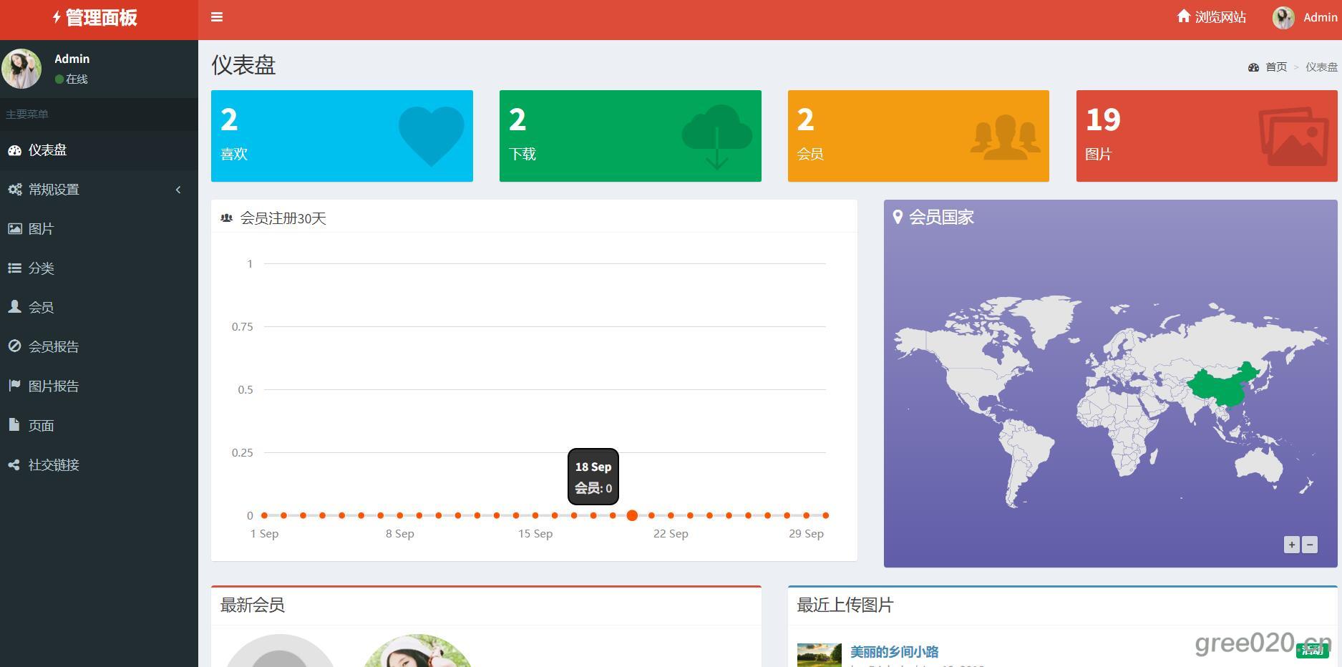Click the dashboard icon in the breadcrumb
Viewport: 1342px width, 667px height.
pos(1253,67)
